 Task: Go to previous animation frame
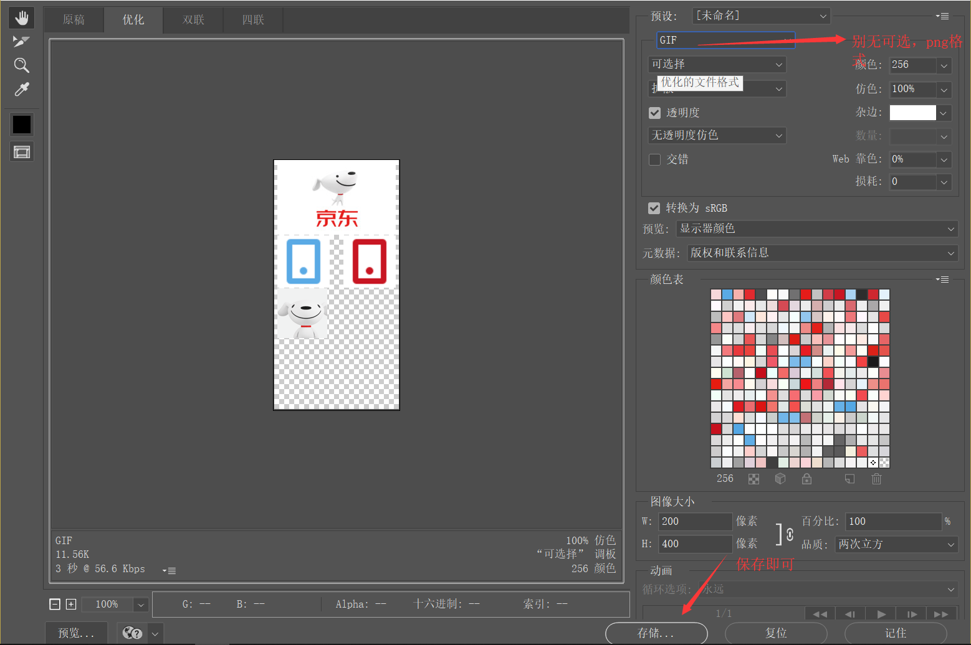point(850,614)
